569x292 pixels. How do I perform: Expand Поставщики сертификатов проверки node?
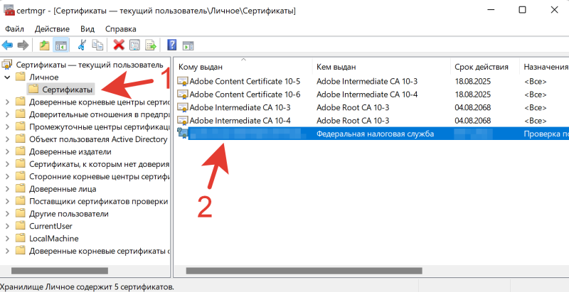pyautogui.click(x=7, y=201)
